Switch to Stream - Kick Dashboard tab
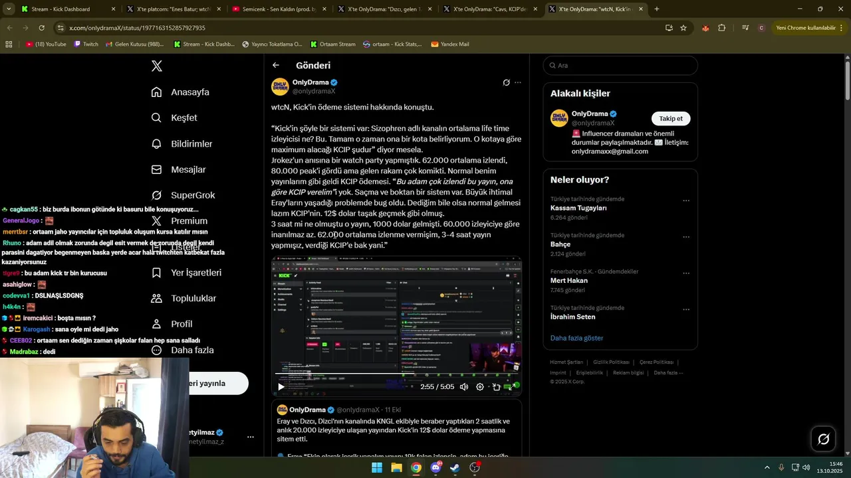 click(68, 9)
